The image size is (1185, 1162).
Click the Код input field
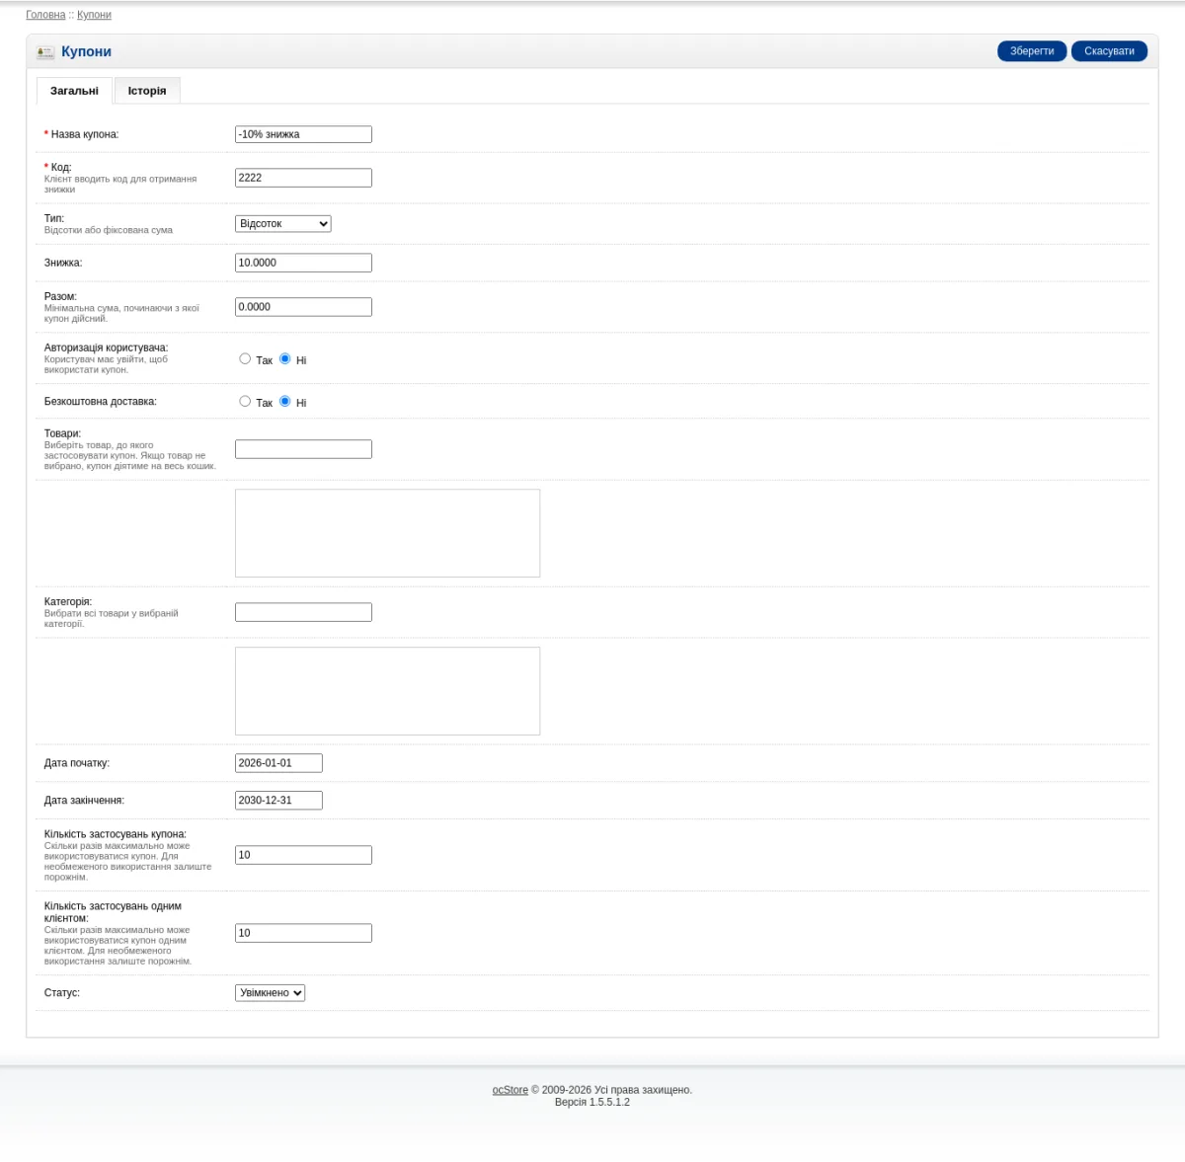coord(303,178)
